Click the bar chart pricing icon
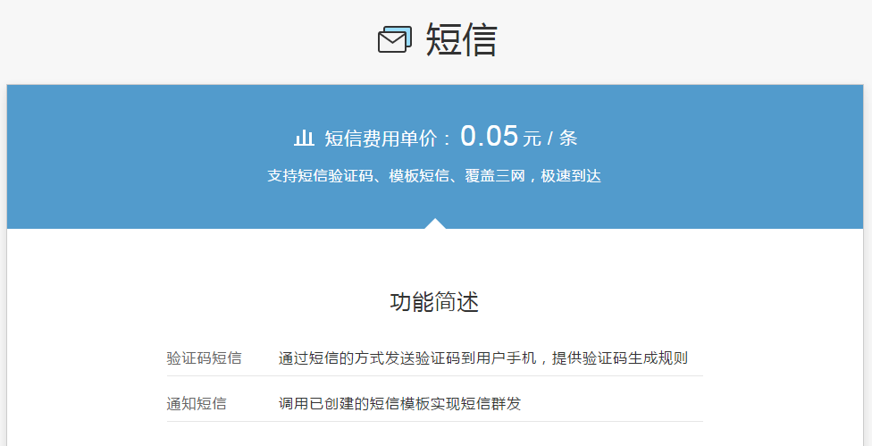872x446 pixels. (304, 138)
